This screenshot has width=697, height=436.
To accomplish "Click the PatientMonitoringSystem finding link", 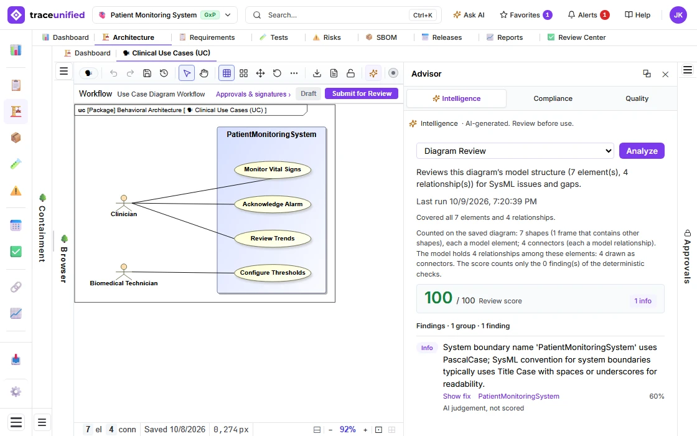I will (x=519, y=396).
